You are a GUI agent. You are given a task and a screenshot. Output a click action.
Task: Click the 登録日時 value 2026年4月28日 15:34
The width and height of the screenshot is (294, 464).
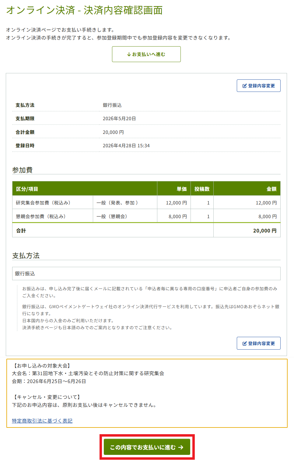[x=126, y=145]
